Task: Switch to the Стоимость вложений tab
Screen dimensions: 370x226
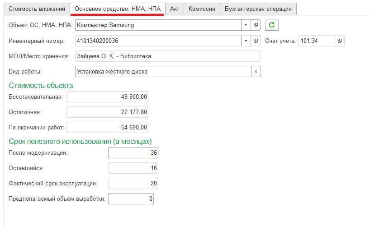Action: (37, 9)
